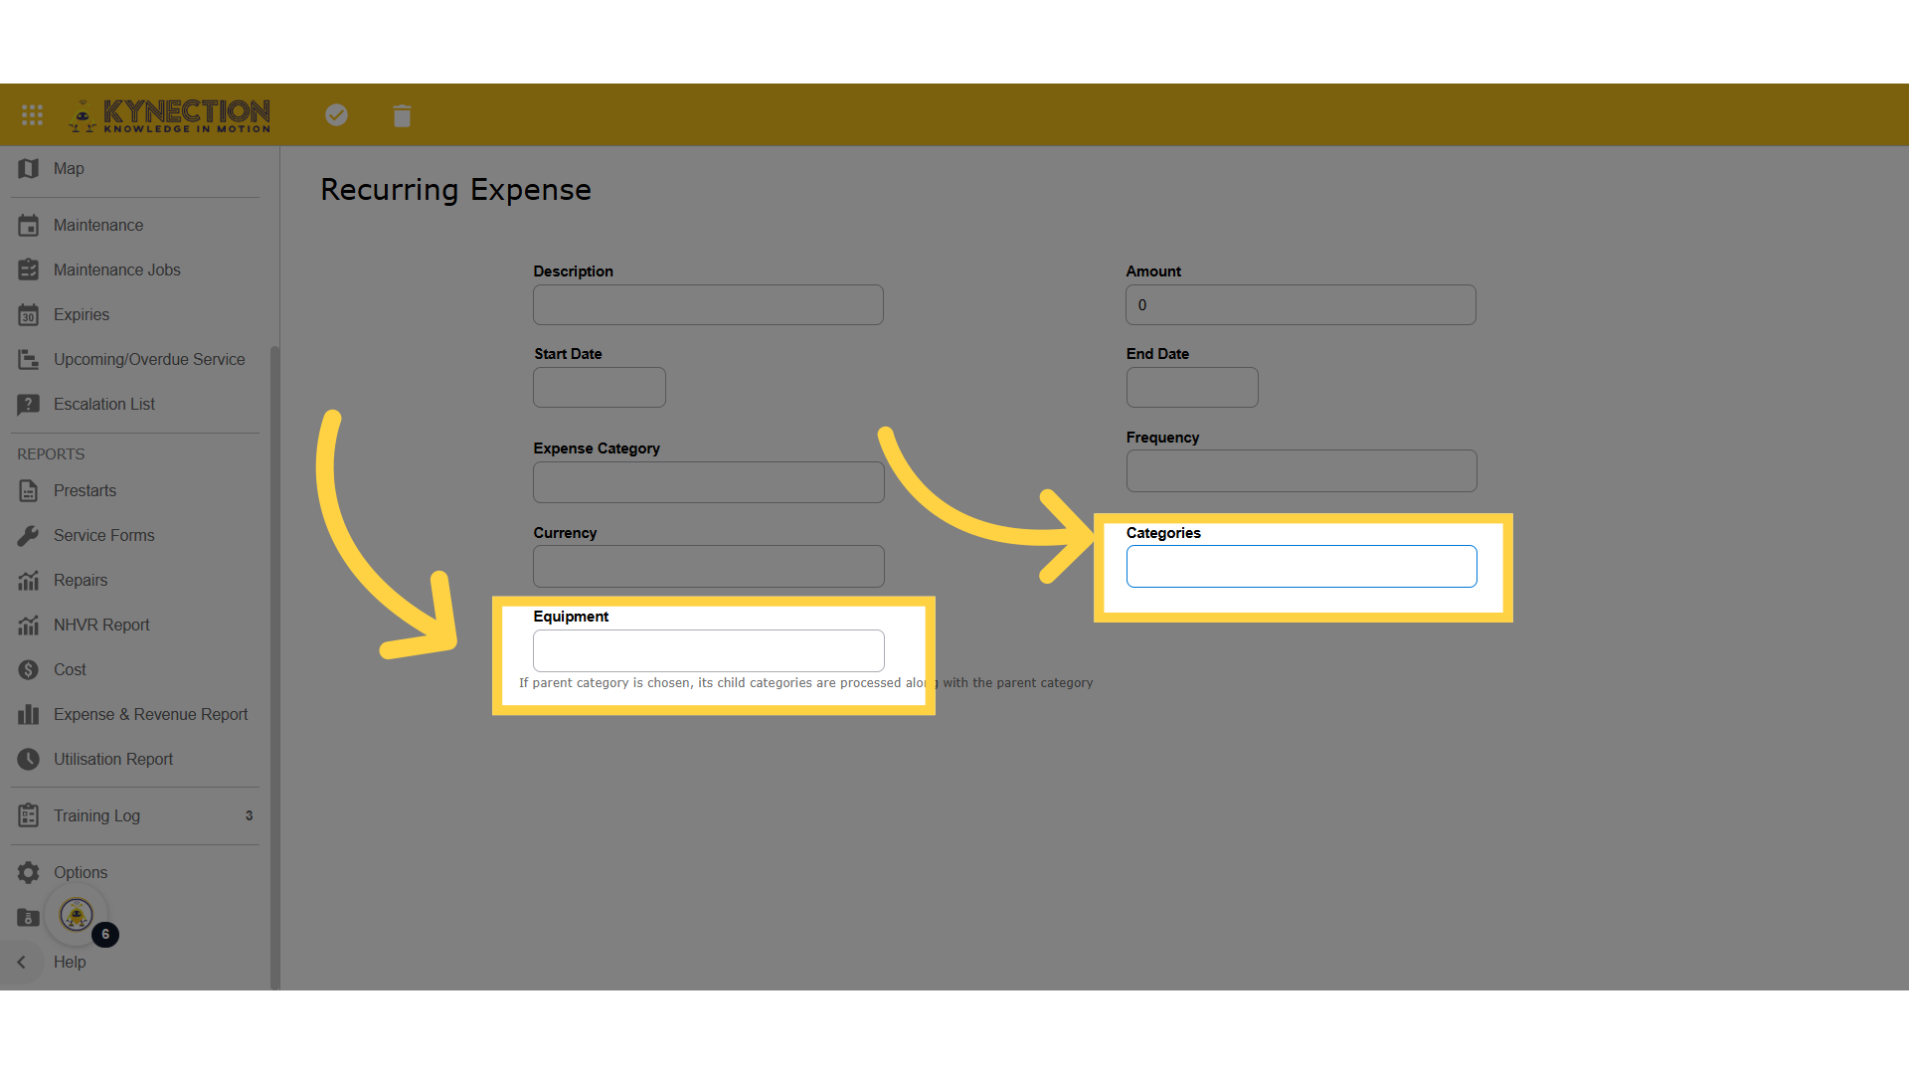The image size is (1909, 1074).
Task: Open the Repairs report
Action: coord(81,581)
